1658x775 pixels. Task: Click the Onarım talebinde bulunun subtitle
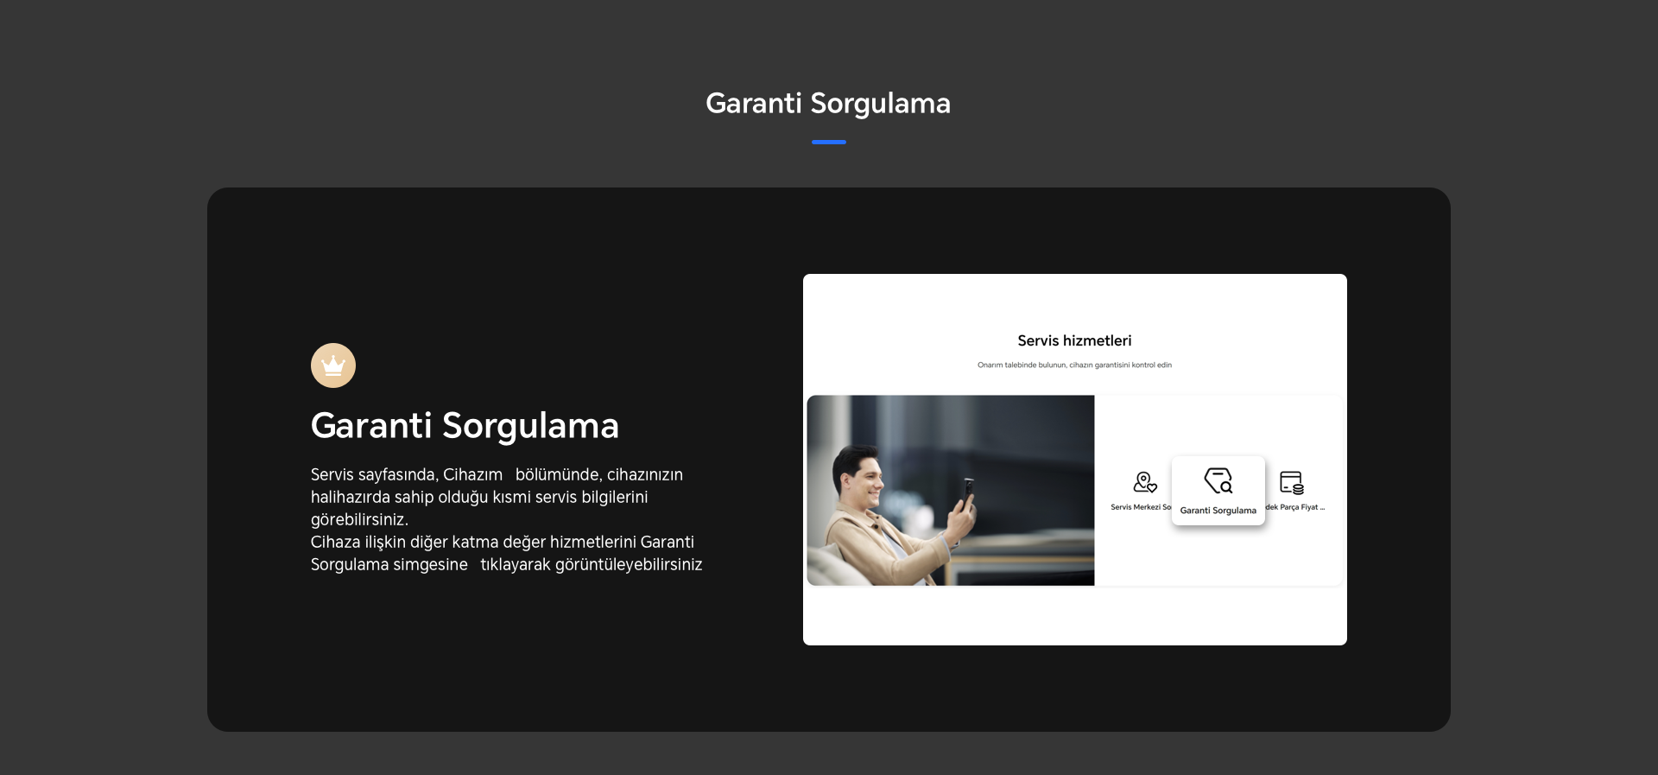[1074, 365]
